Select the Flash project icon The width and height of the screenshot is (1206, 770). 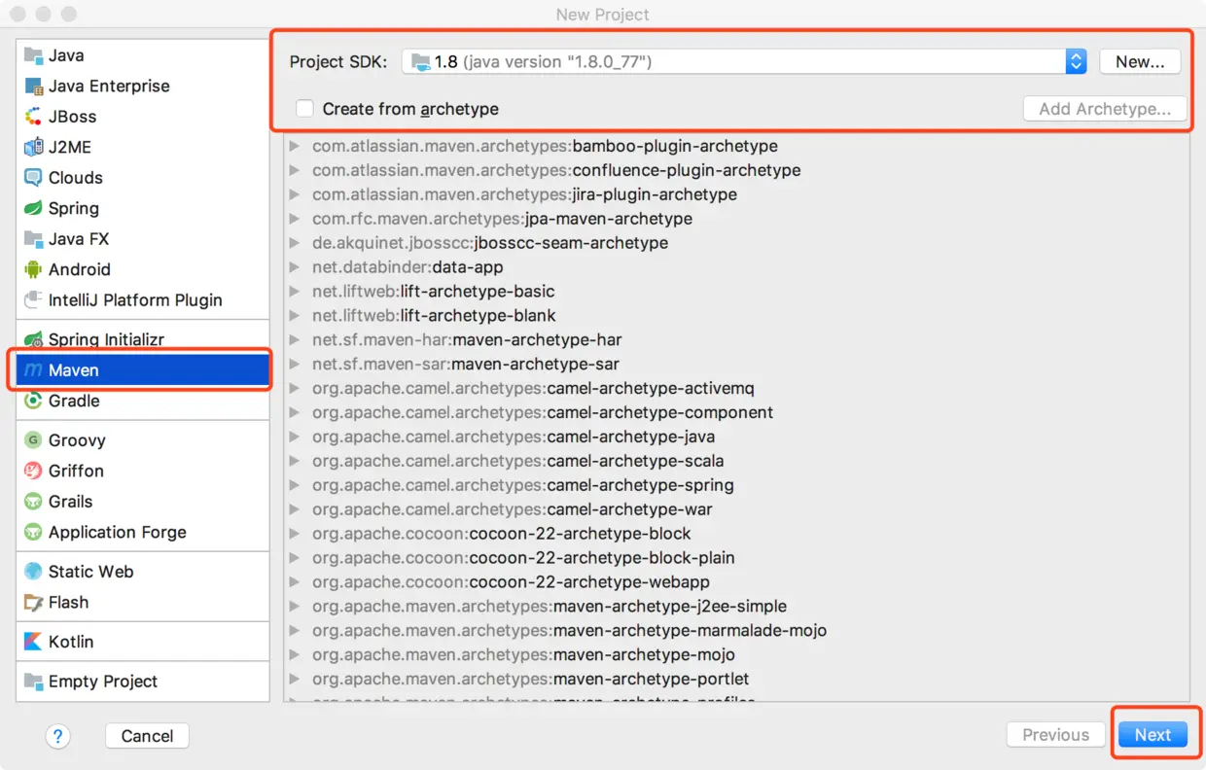point(33,602)
